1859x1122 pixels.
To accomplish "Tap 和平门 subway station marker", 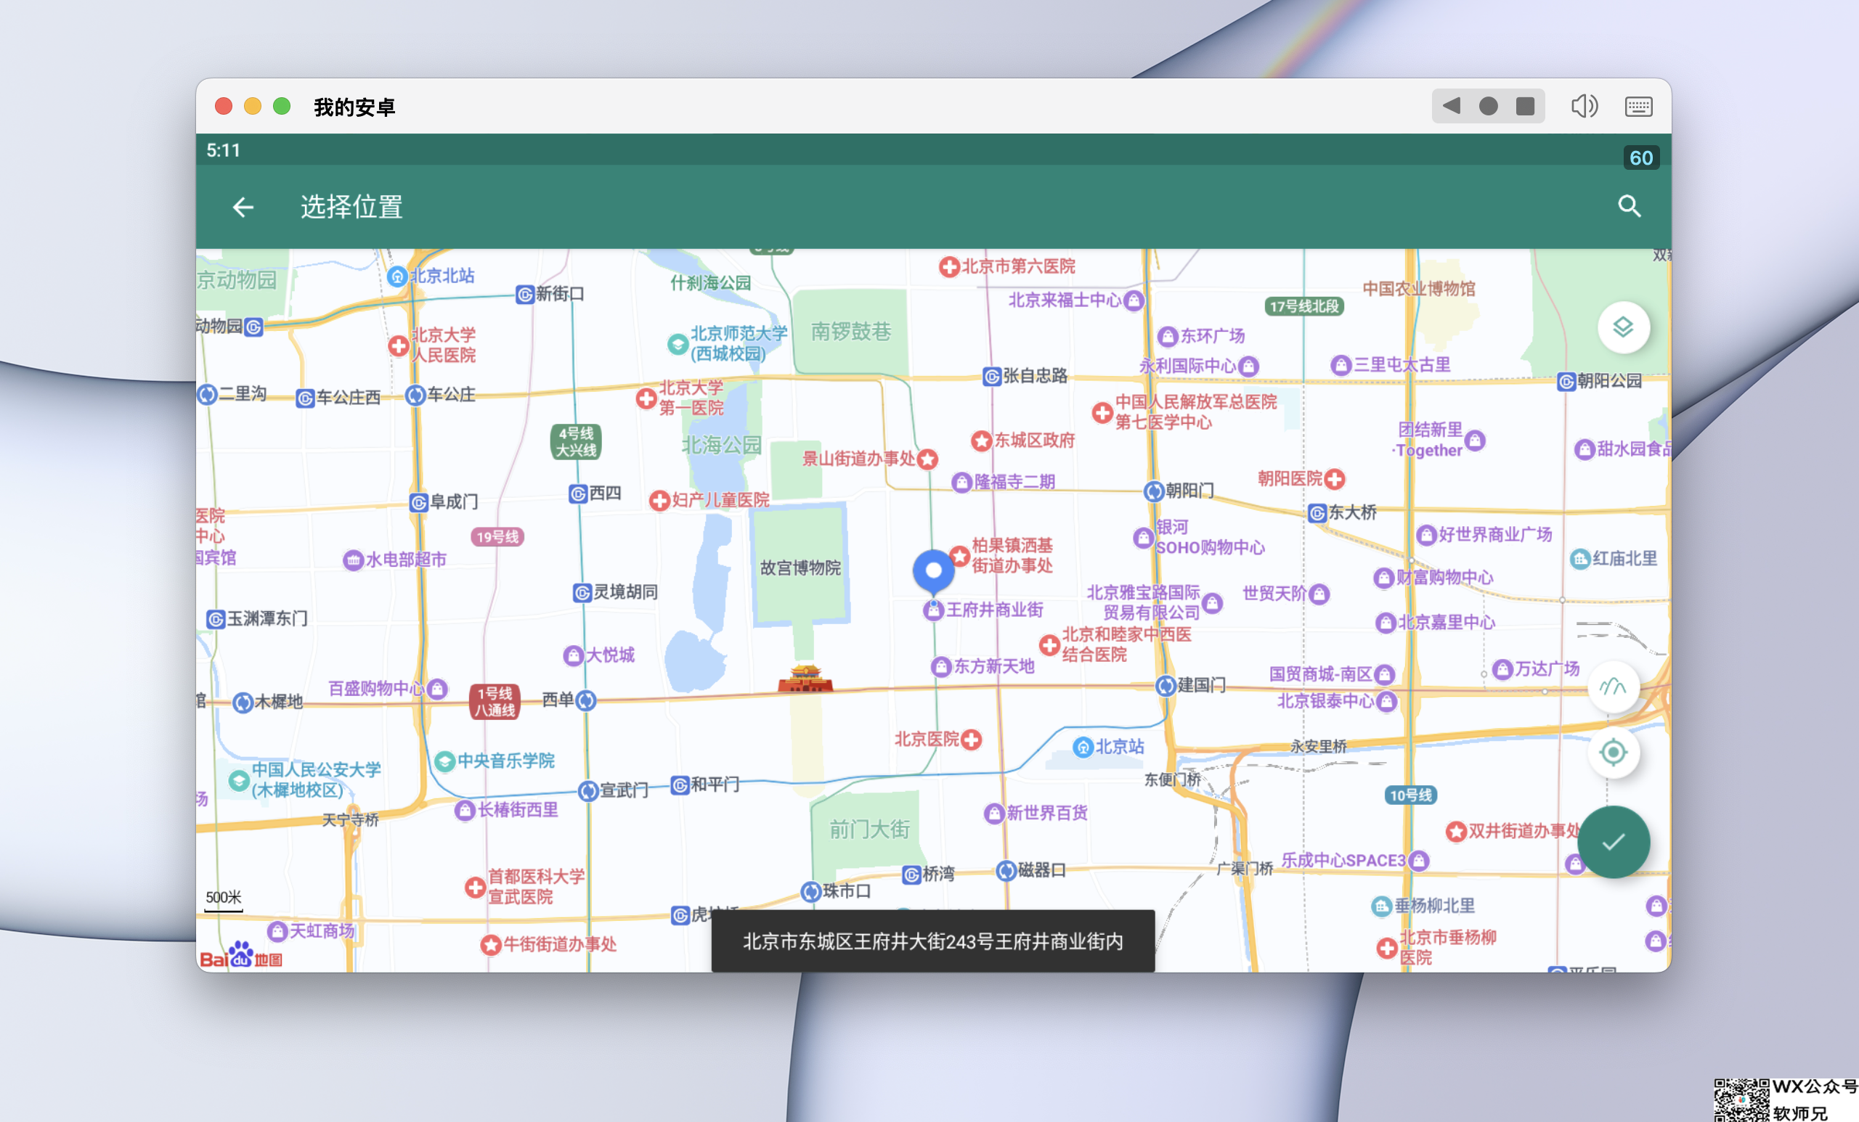I will [x=680, y=785].
